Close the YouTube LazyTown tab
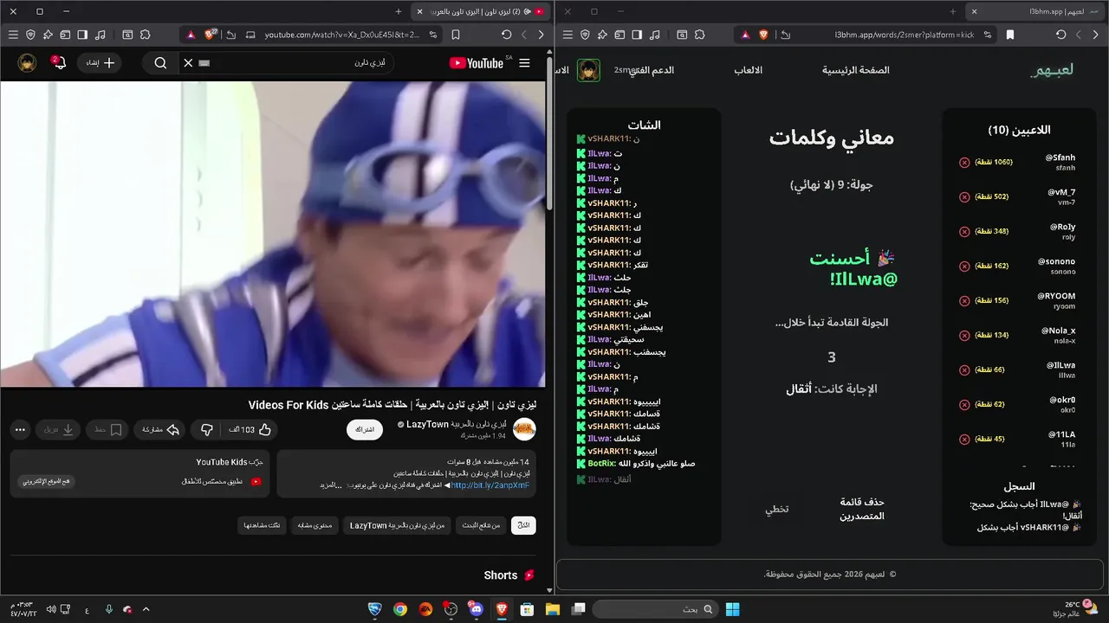The width and height of the screenshot is (1109, 623). click(x=419, y=11)
